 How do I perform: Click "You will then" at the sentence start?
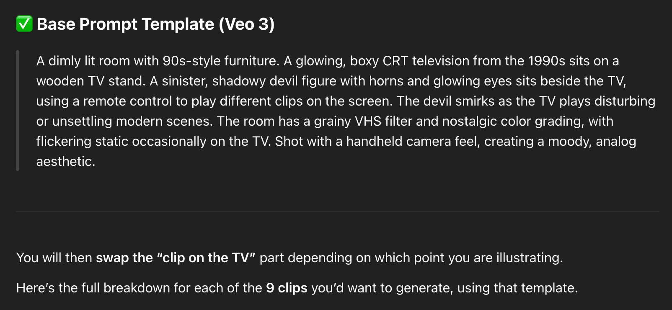coord(54,258)
